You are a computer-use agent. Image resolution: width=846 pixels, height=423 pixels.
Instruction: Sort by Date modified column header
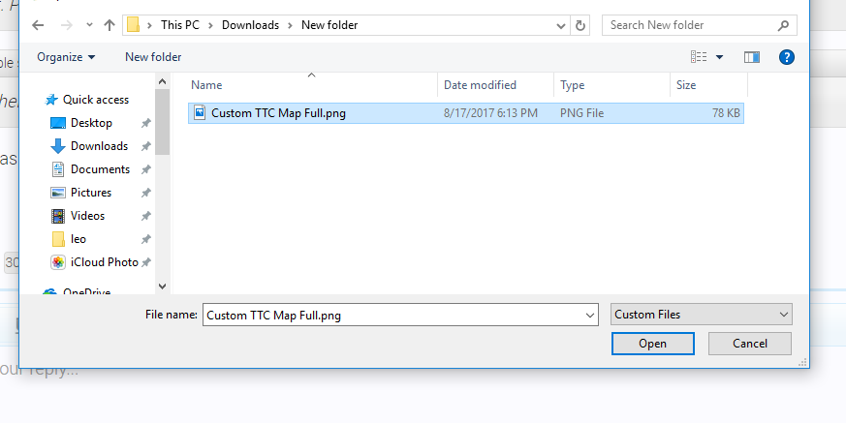(480, 85)
